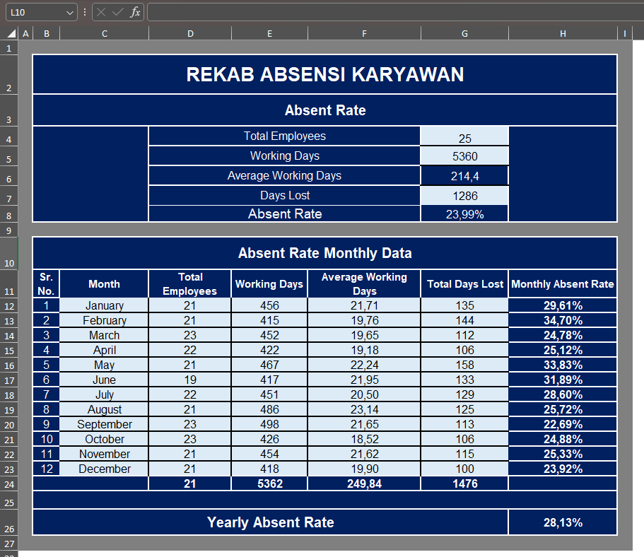Select the January month cell

105,305
